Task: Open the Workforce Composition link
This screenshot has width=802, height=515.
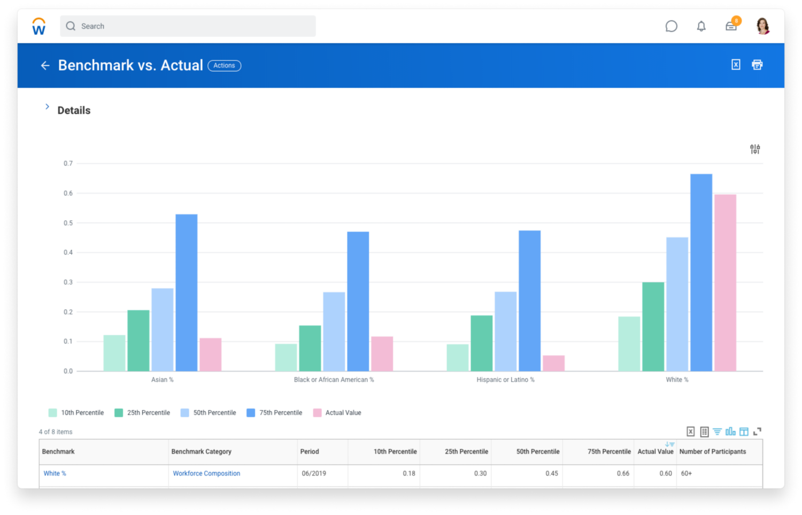Action: pyautogui.click(x=206, y=474)
